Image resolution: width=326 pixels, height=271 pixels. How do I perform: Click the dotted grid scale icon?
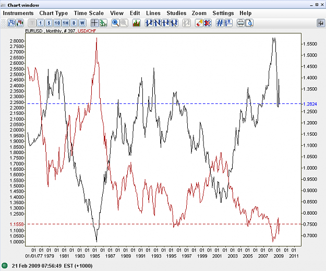pos(228,23)
